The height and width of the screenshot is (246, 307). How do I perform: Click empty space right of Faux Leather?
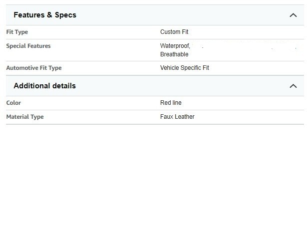point(250,117)
